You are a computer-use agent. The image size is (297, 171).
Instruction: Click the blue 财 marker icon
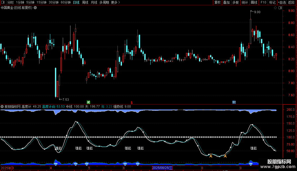pyautogui.click(x=234, y=102)
